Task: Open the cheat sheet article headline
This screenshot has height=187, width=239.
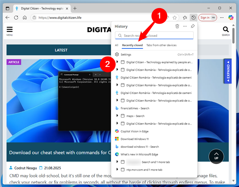Action: click(60, 153)
